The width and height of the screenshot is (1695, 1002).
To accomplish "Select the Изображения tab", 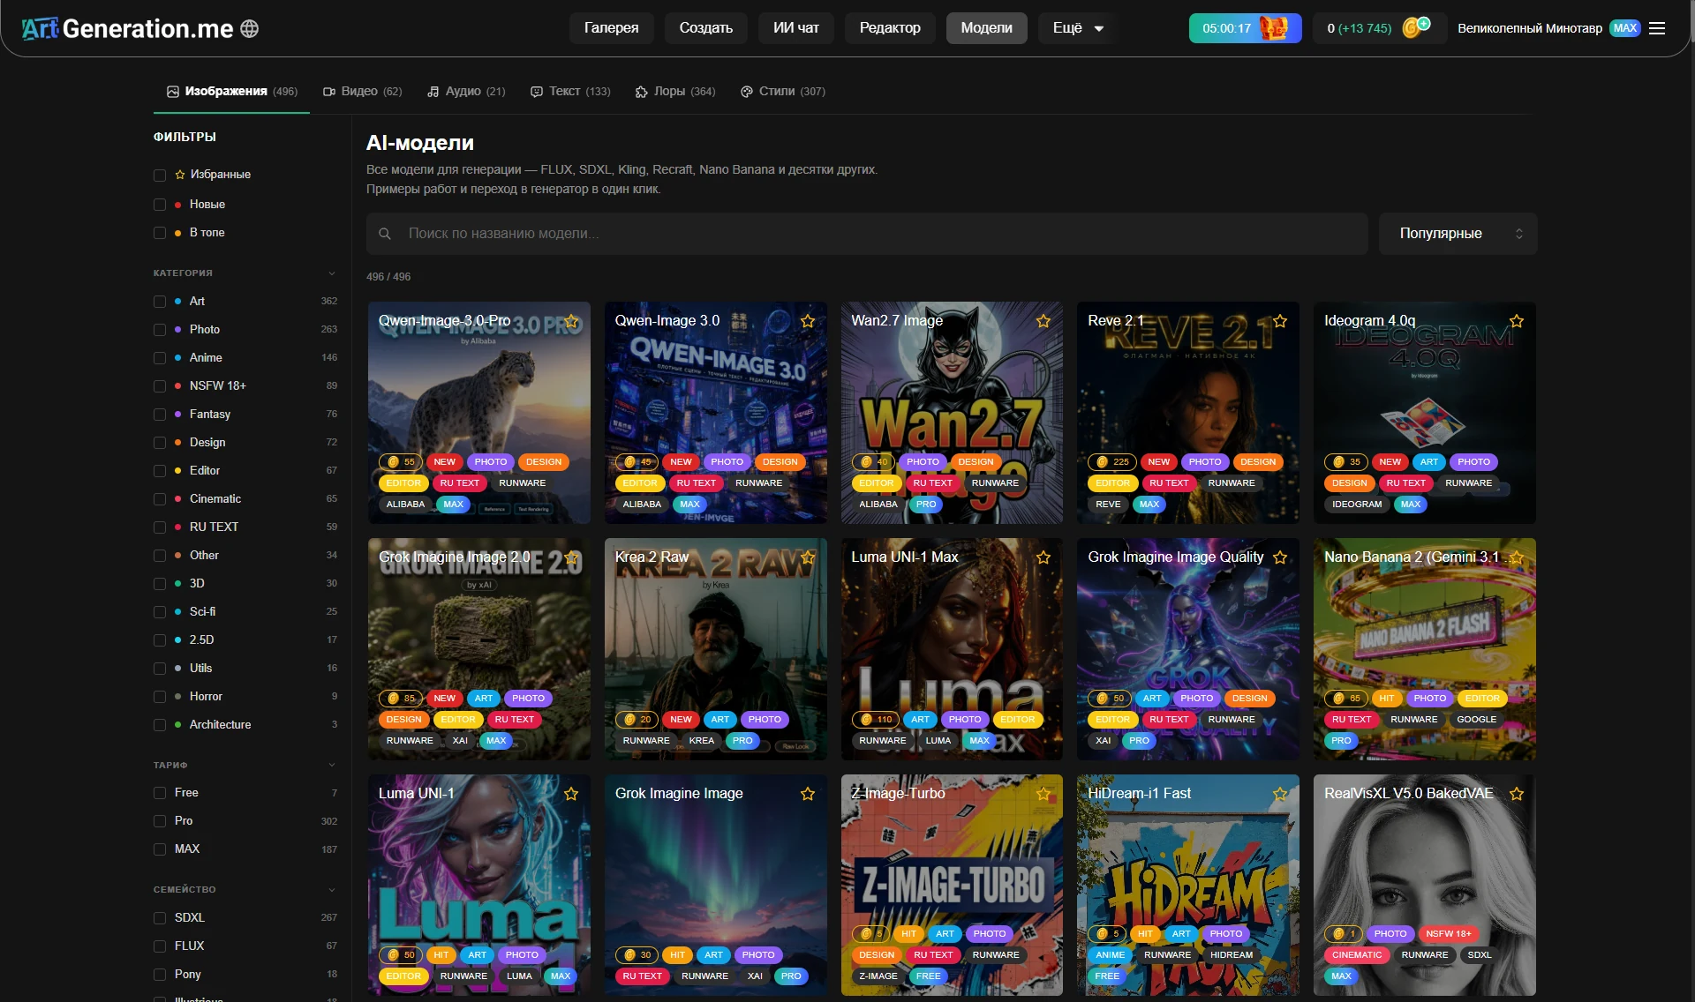I will coord(232,92).
